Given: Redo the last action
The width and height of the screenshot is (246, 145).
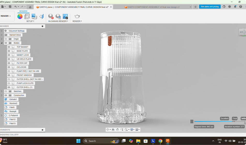Looking at the screenshot, I should [x=22, y=6].
